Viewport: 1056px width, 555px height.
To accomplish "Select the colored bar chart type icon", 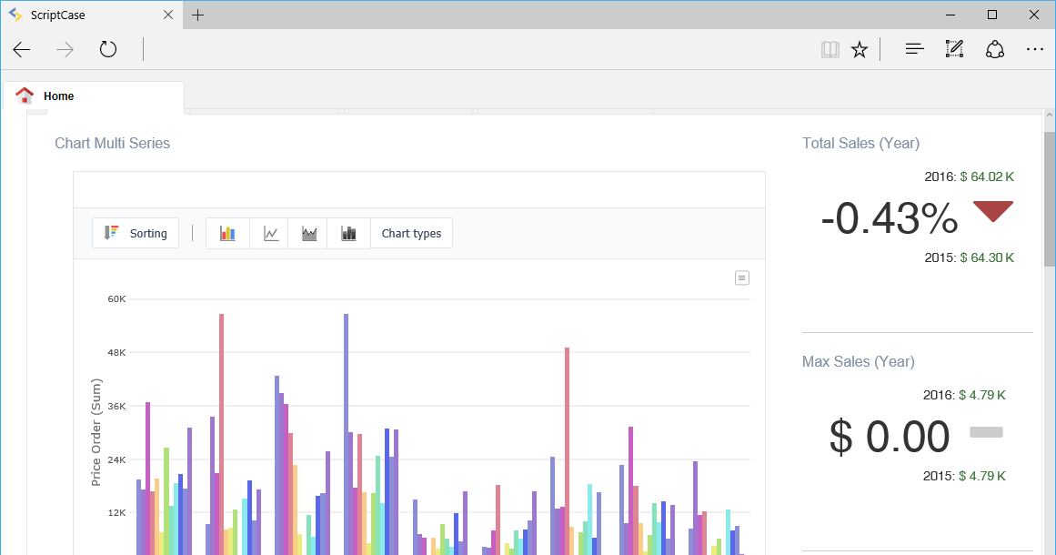I will 227,234.
